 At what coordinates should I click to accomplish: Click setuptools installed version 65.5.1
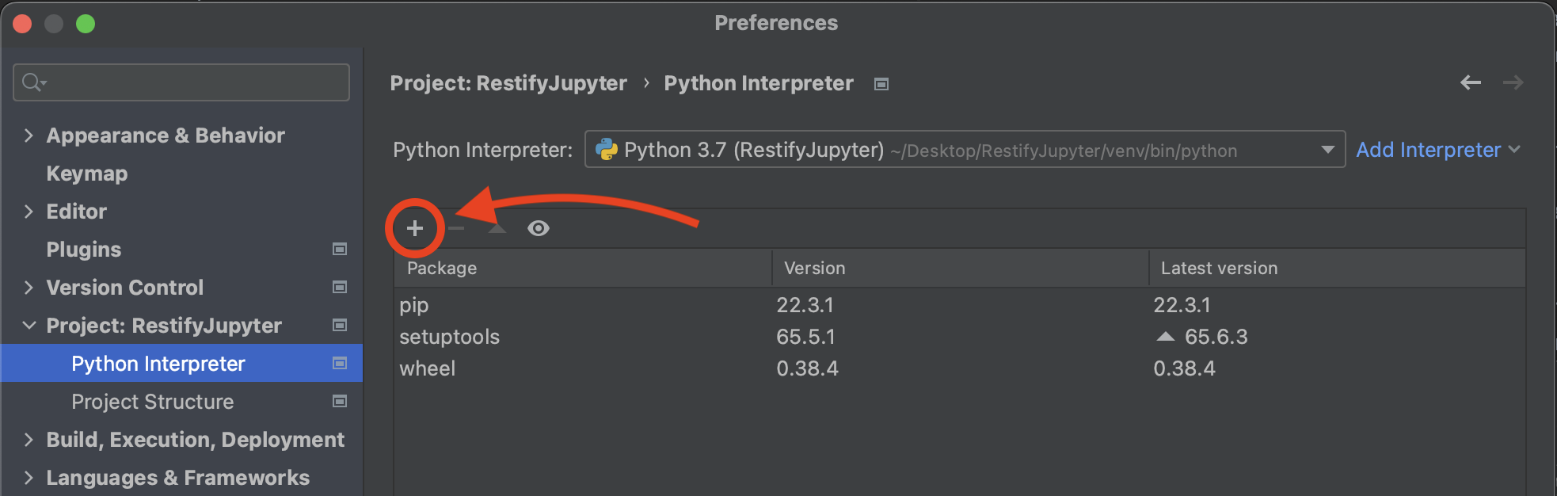805,337
